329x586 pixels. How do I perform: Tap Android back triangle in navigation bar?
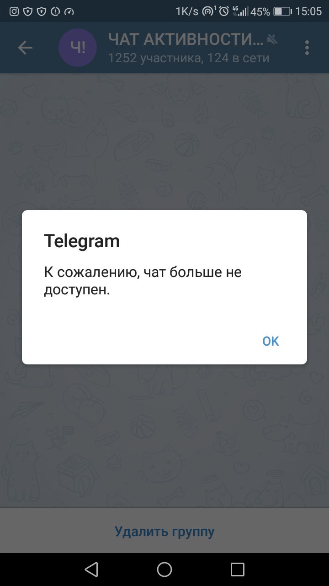tap(91, 569)
